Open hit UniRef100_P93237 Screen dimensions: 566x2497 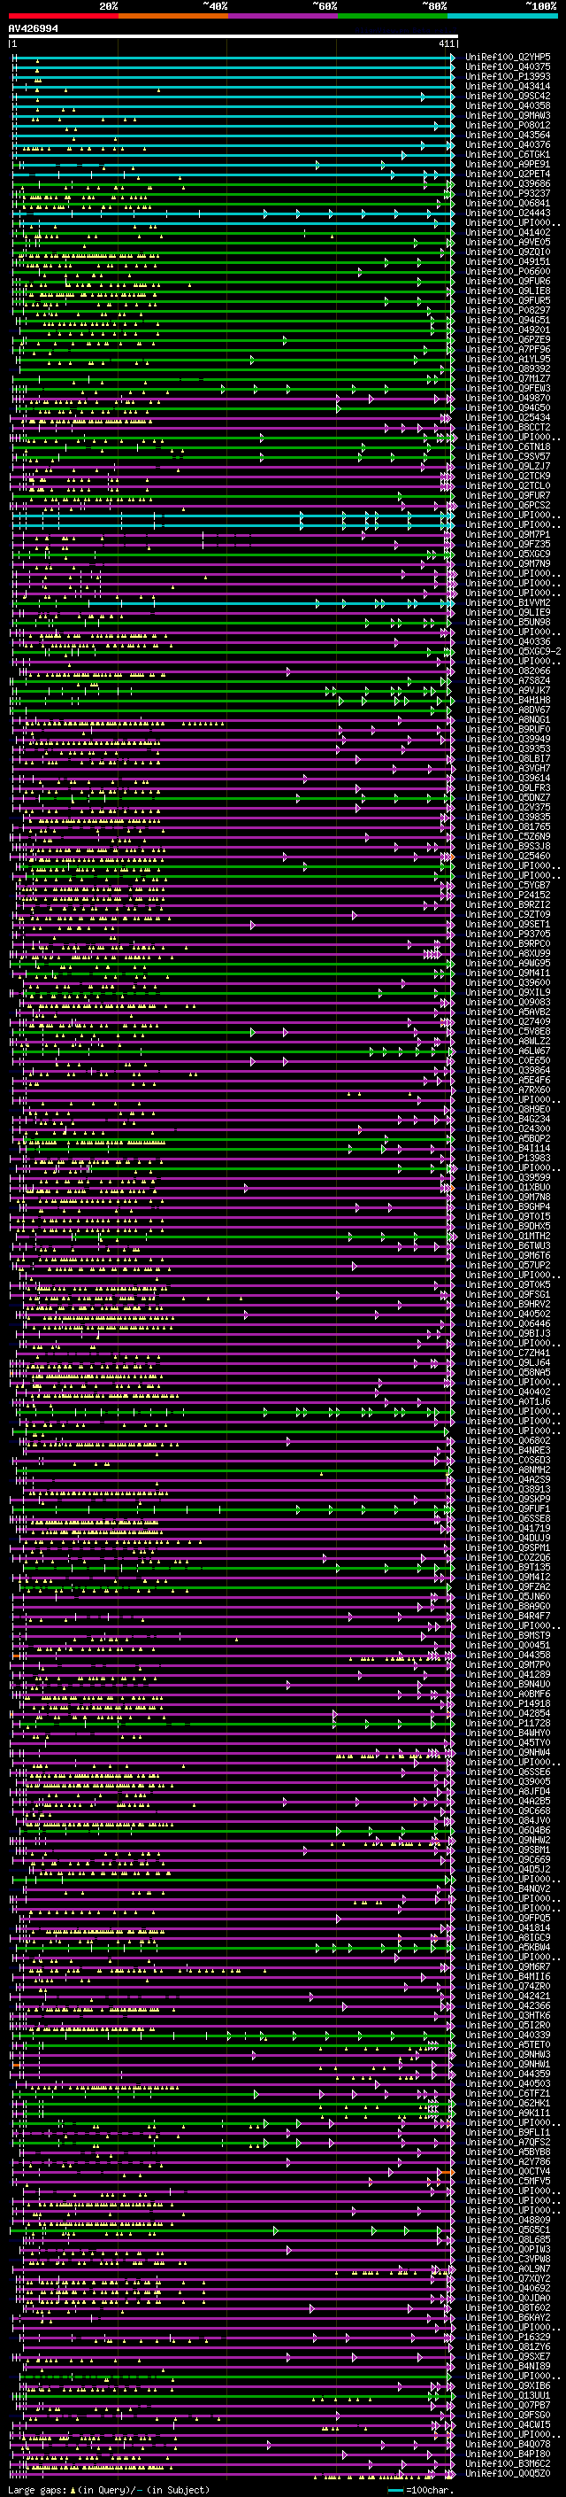[x=508, y=193]
